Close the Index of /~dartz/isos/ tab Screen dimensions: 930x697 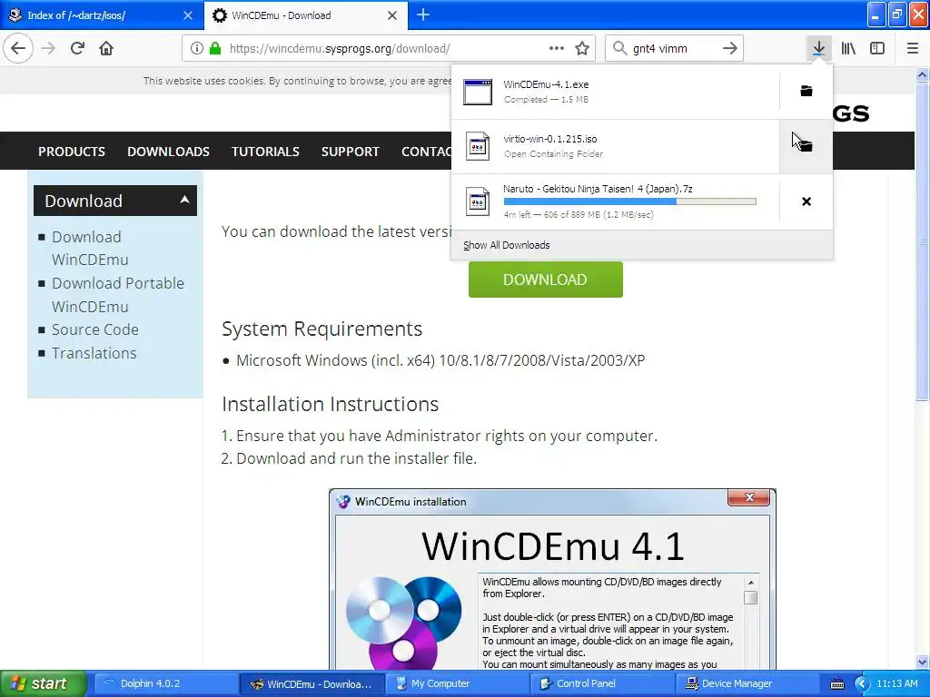coord(187,15)
